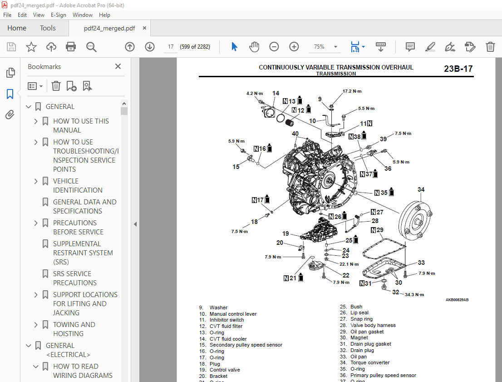Toggle the Bookmarks panel icon in sidebar
This screenshot has height=382, width=502.
(10, 94)
